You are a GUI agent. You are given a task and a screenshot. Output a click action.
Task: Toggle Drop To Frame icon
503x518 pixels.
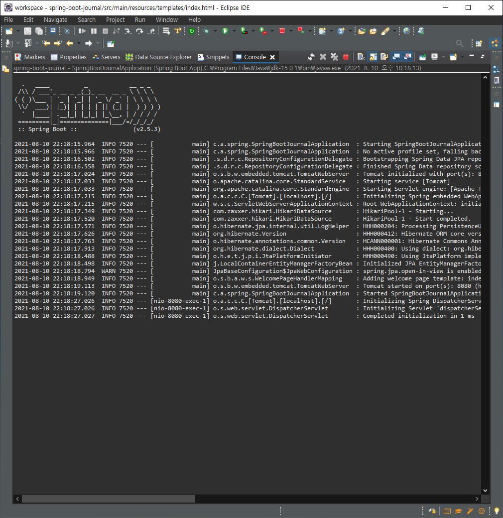[166, 31]
